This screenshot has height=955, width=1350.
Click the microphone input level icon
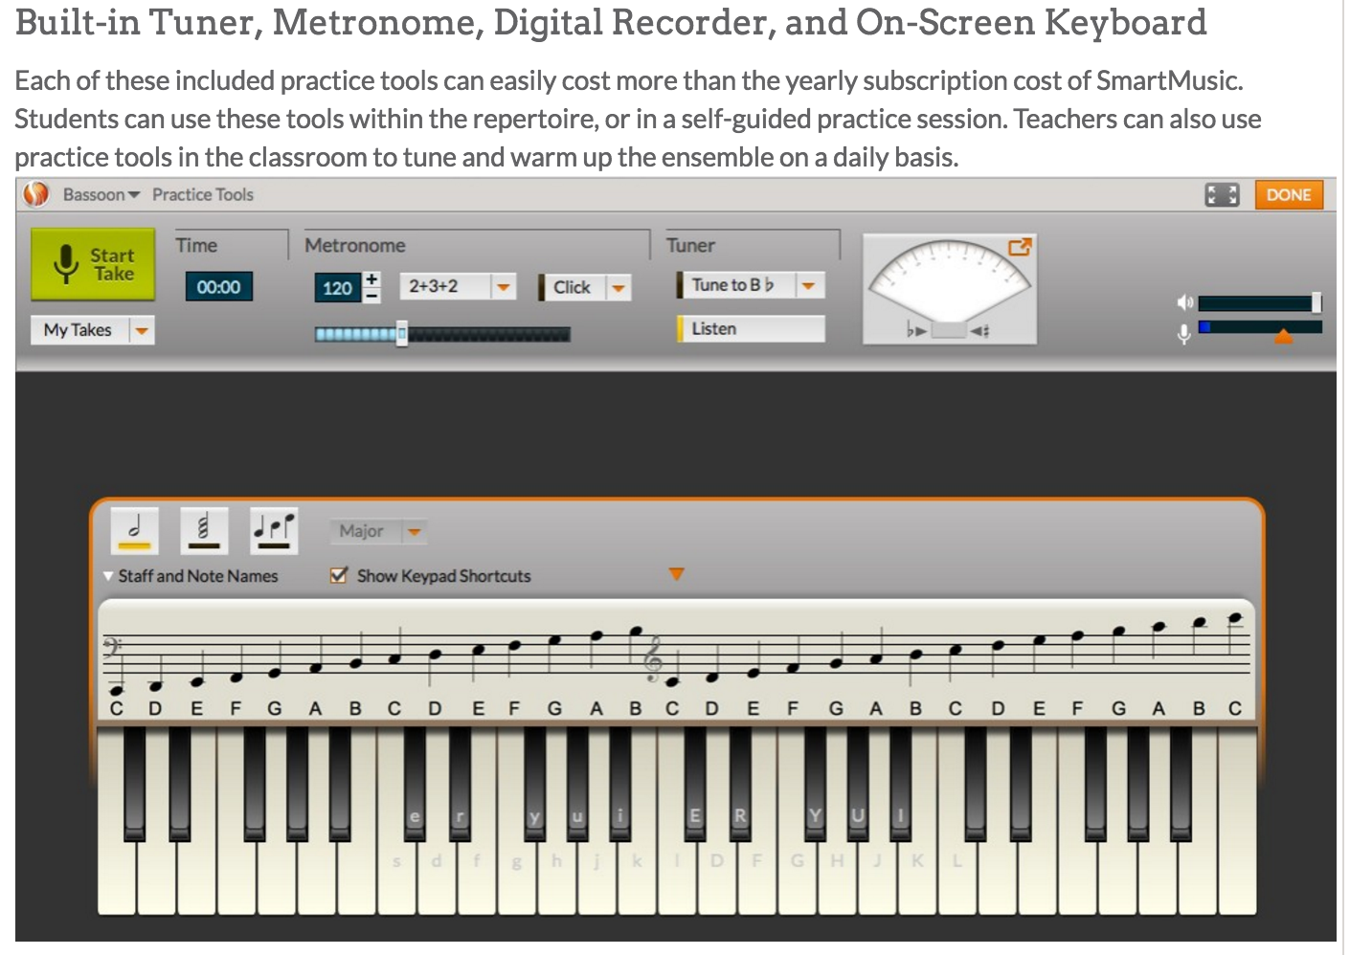(1184, 333)
